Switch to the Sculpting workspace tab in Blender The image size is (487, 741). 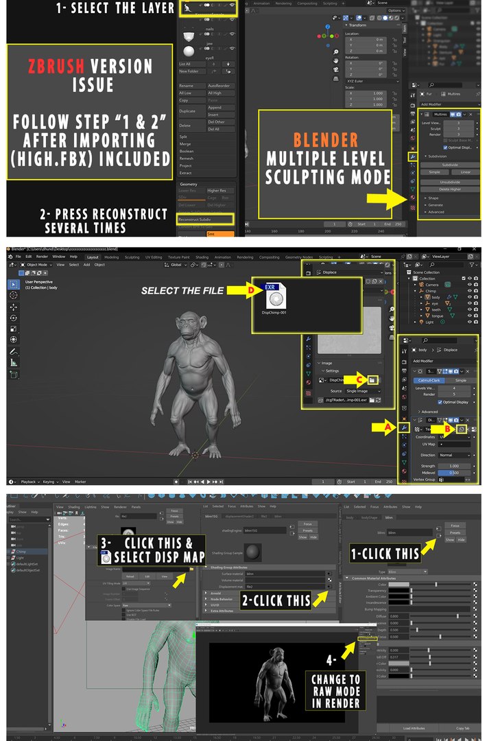pyautogui.click(x=132, y=257)
